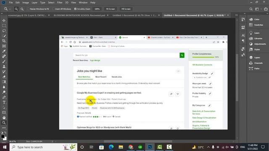Select the Eyedropper tool
269x151 pixels.
click(4, 51)
